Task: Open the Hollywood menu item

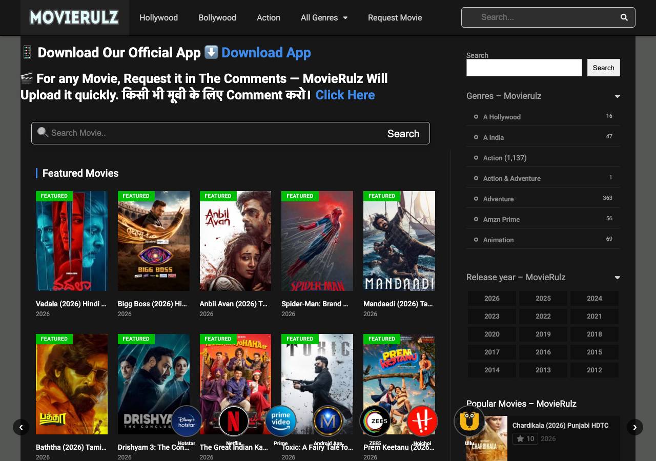Action: click(159, 17)
